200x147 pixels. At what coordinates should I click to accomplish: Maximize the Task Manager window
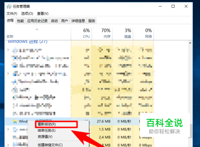pyautogui.click(x=173, y=6)
